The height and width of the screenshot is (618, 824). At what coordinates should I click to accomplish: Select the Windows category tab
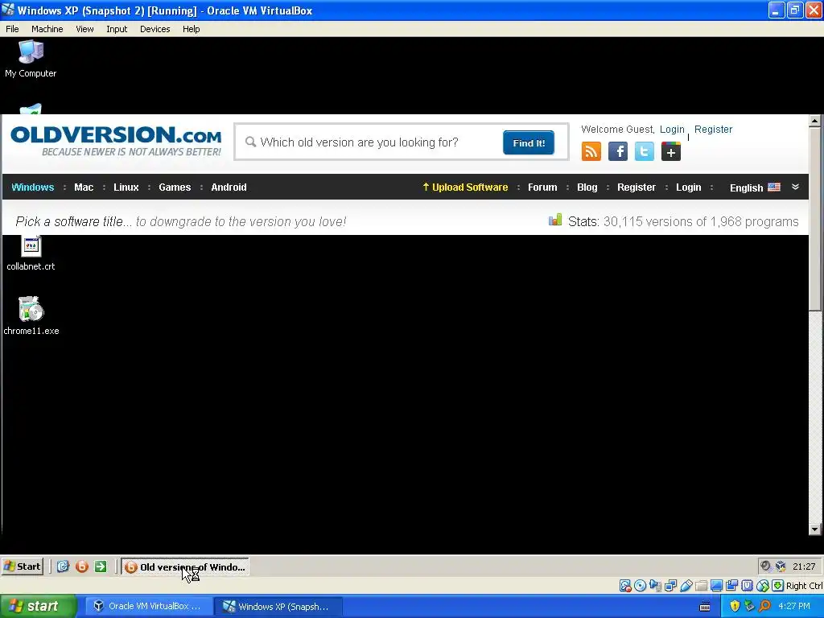(32, 187)
